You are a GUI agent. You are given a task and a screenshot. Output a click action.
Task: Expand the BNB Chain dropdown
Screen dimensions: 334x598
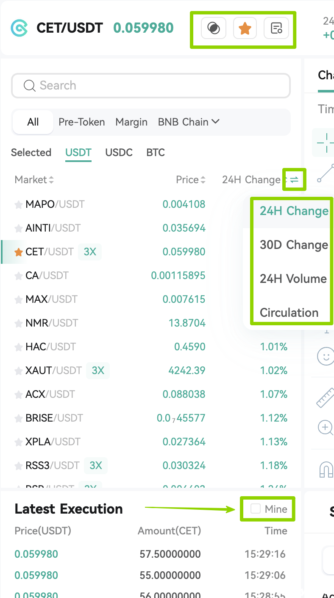(189, 122)
